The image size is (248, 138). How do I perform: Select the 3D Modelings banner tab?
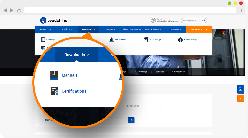(x=141, y=72)
